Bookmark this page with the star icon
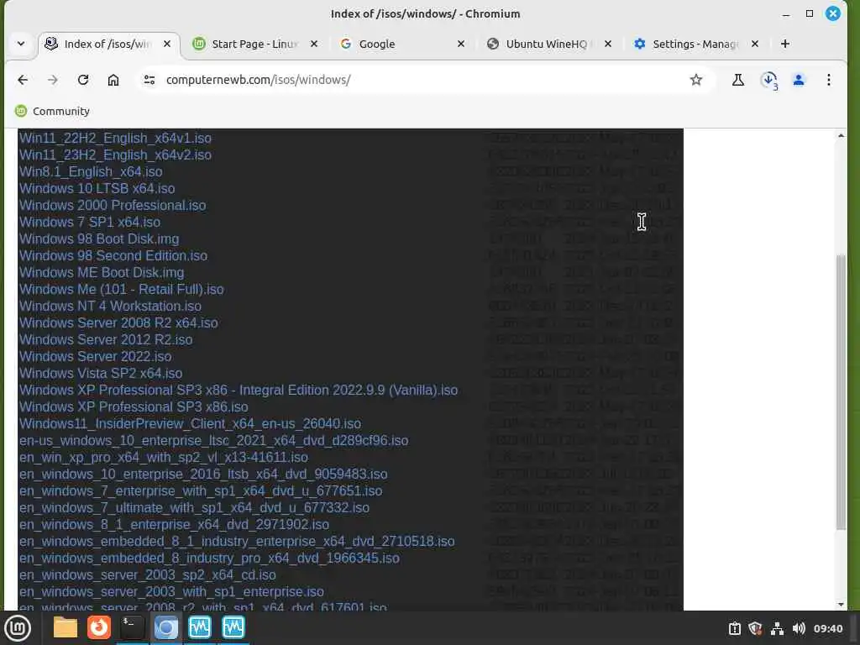 [696, 80]
